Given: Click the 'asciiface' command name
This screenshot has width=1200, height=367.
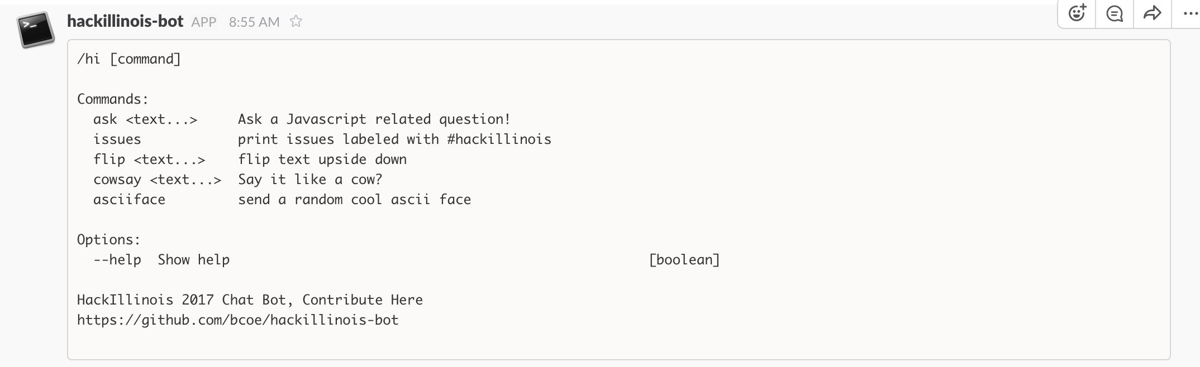Looking at the screenshot, I should pos(129,200).
